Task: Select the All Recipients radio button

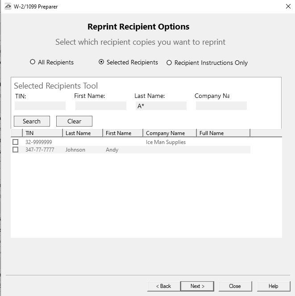Action: click(x=33, y=62)
